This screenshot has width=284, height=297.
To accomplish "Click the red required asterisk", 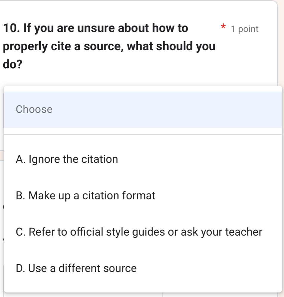I will click(x=222, y=28).
